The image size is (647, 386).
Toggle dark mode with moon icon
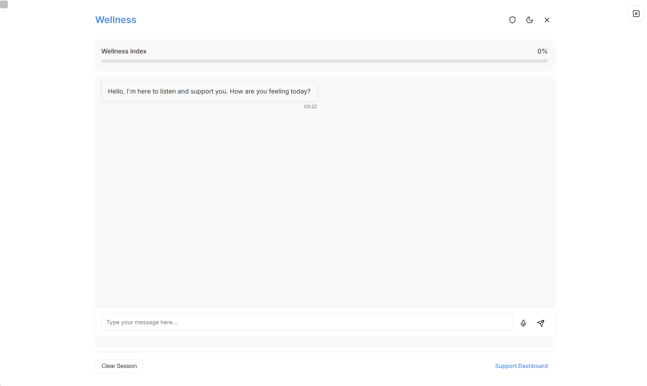pos(529,20)
